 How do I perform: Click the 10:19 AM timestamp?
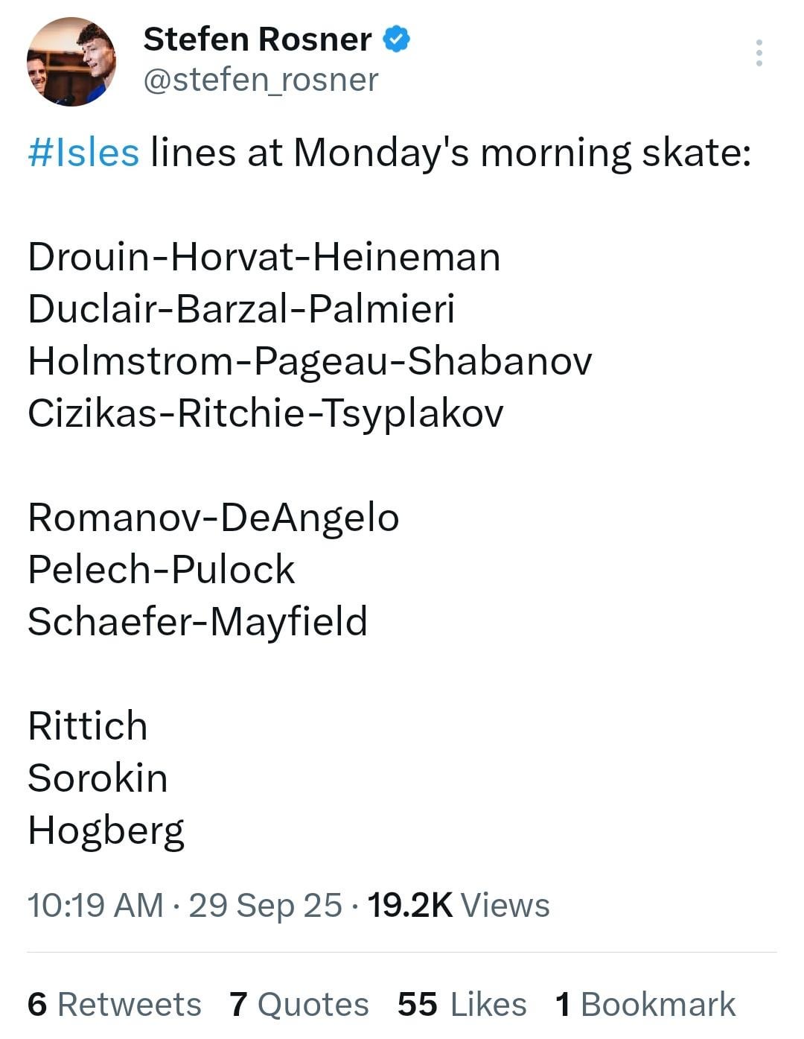click(95, 906)
